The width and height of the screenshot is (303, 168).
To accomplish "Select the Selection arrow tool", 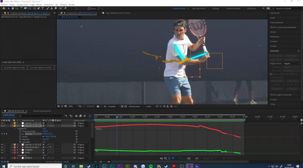I will [9, 8].
